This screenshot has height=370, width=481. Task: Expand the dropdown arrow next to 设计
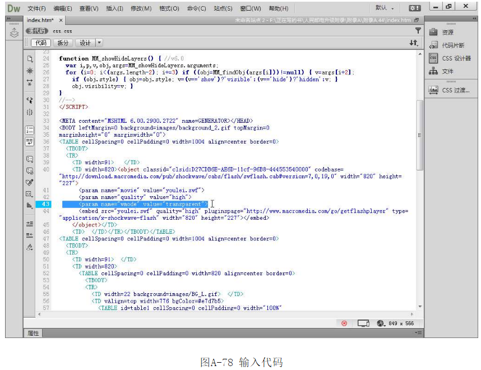99,43
